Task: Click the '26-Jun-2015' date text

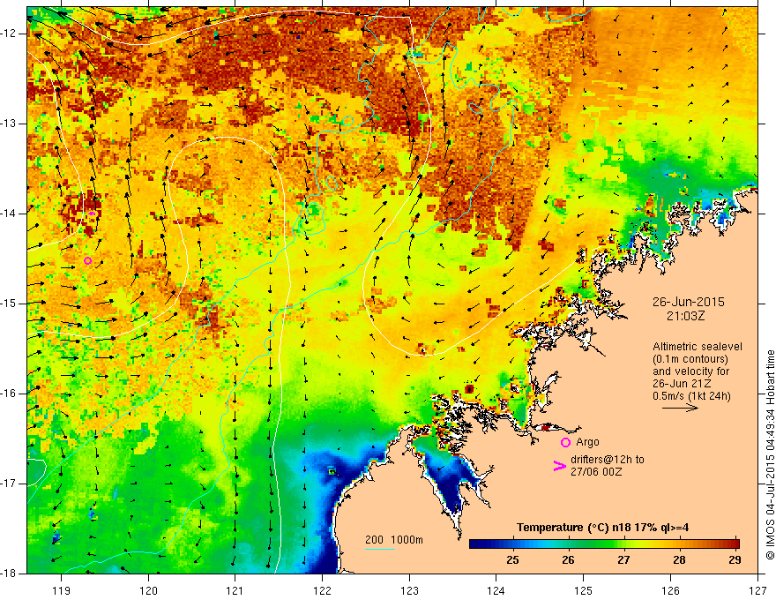Action: [688, 302]
